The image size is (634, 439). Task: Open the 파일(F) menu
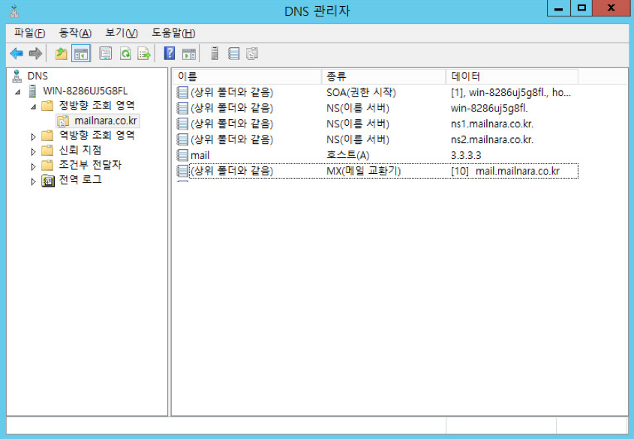pos(29,33)
